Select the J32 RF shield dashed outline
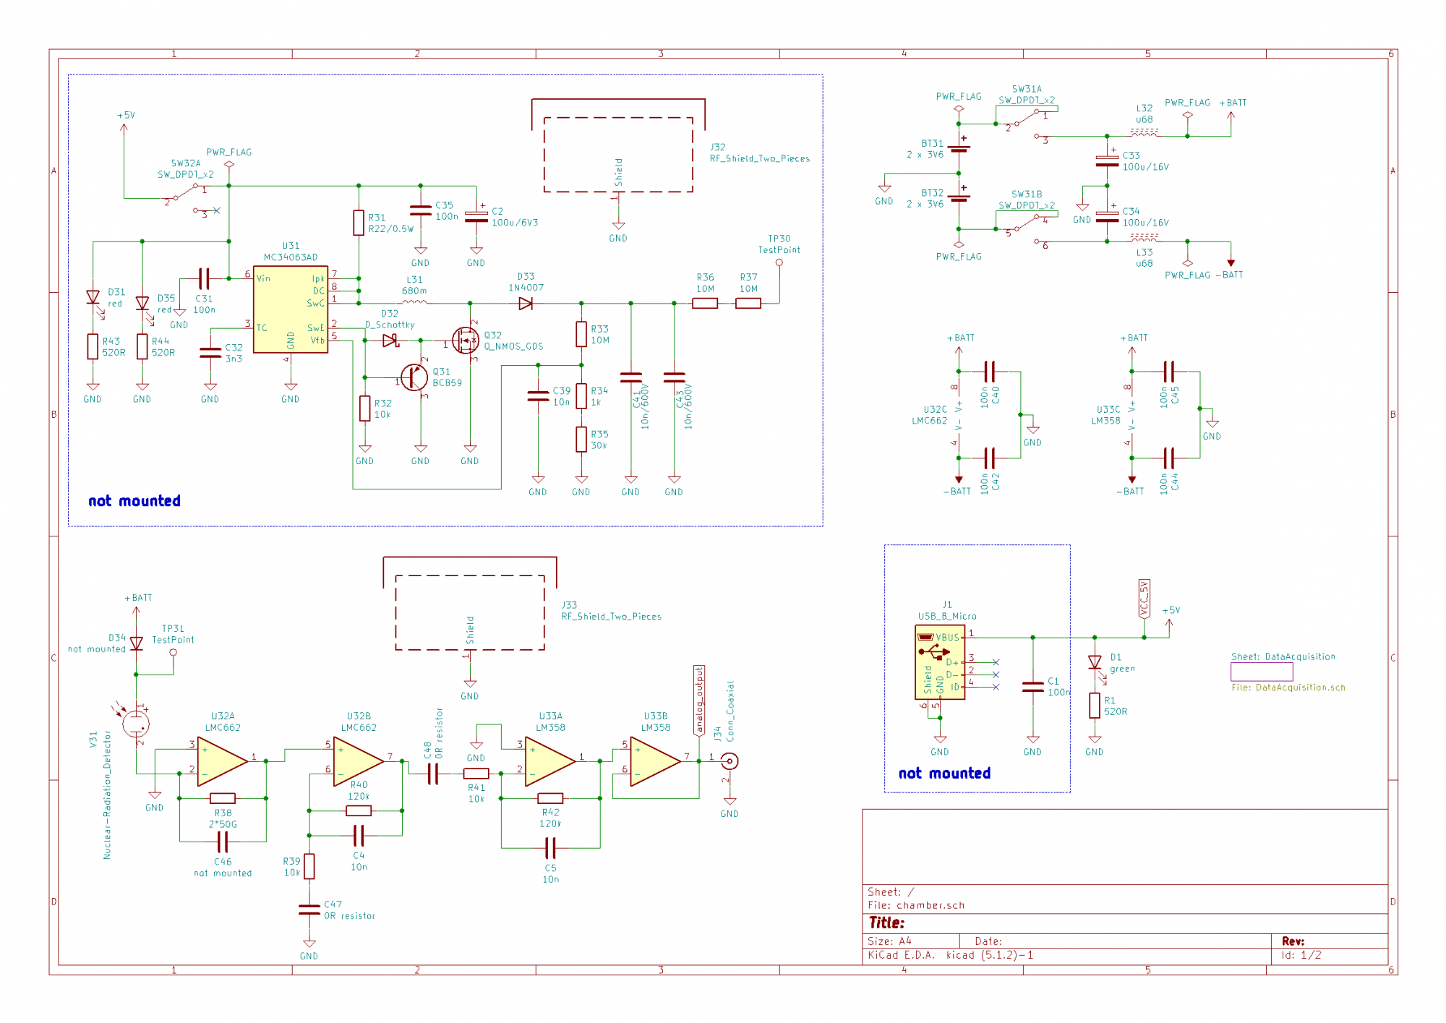 click(618, 155)
